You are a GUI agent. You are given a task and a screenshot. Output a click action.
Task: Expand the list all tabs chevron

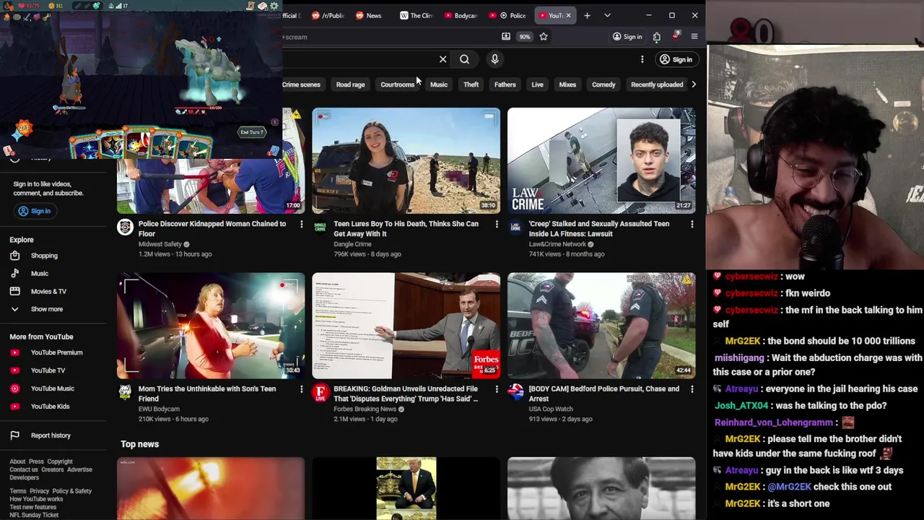[x=607, y=15]
